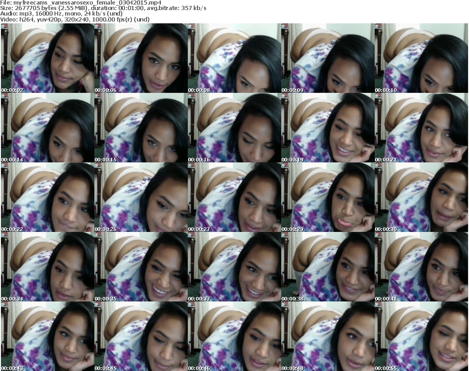469x371 pixels.
Task: Click the File name line in header
Action: coord(81,3)
